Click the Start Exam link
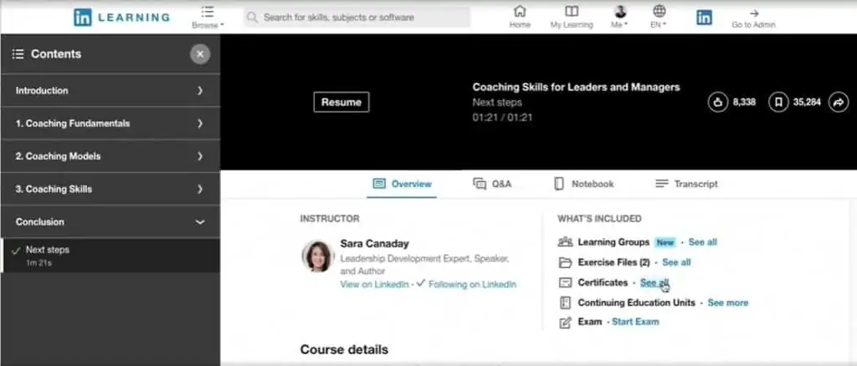 coord(635,322)
